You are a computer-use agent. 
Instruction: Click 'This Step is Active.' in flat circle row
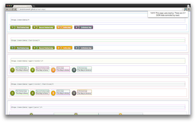click(x=63, y=93)
